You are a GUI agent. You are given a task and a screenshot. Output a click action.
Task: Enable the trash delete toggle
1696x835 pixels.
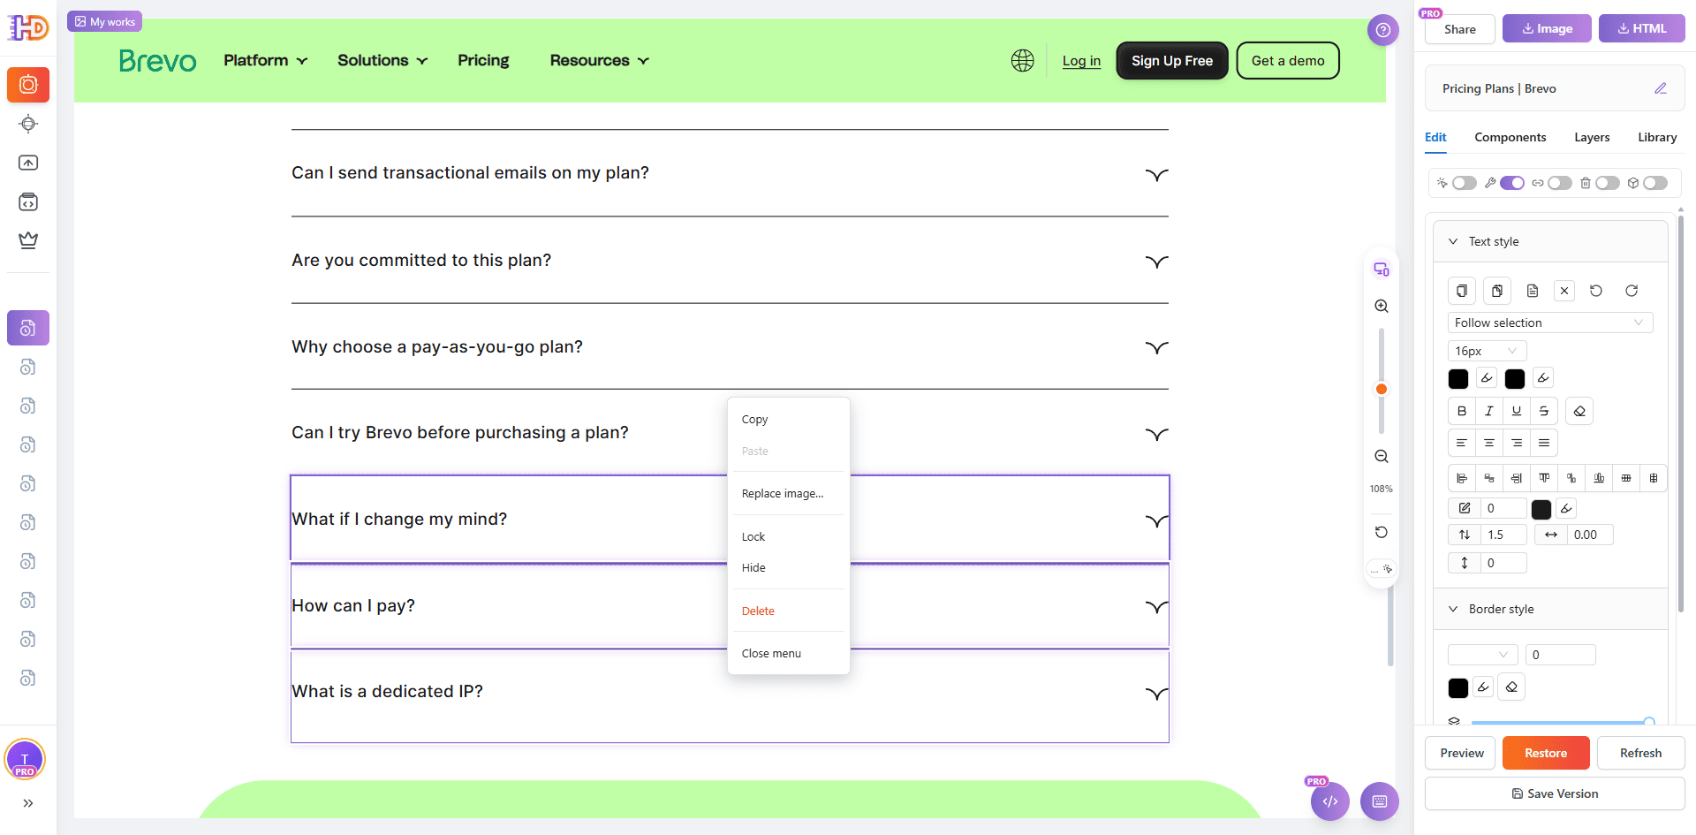point(1607,183)
